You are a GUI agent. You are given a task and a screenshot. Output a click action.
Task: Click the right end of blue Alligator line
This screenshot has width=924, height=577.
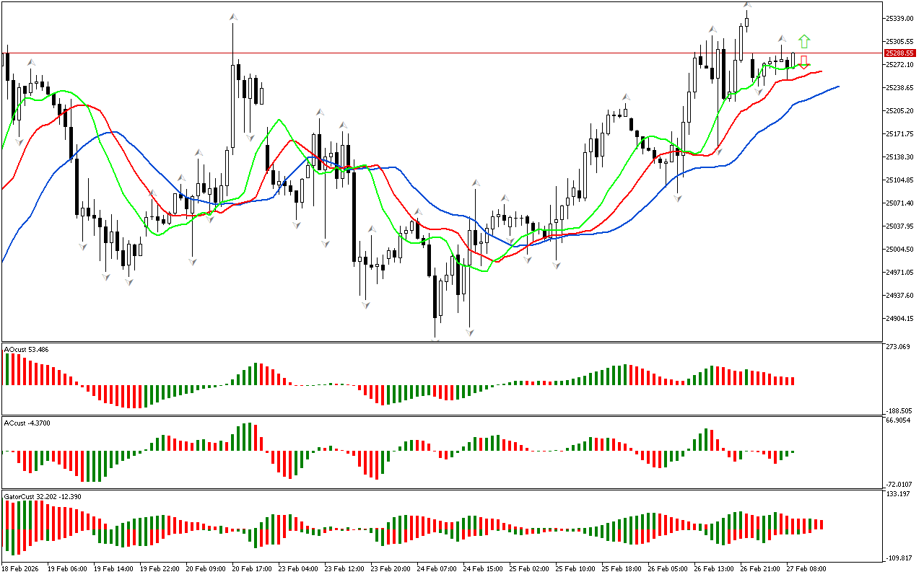point(837,87)
